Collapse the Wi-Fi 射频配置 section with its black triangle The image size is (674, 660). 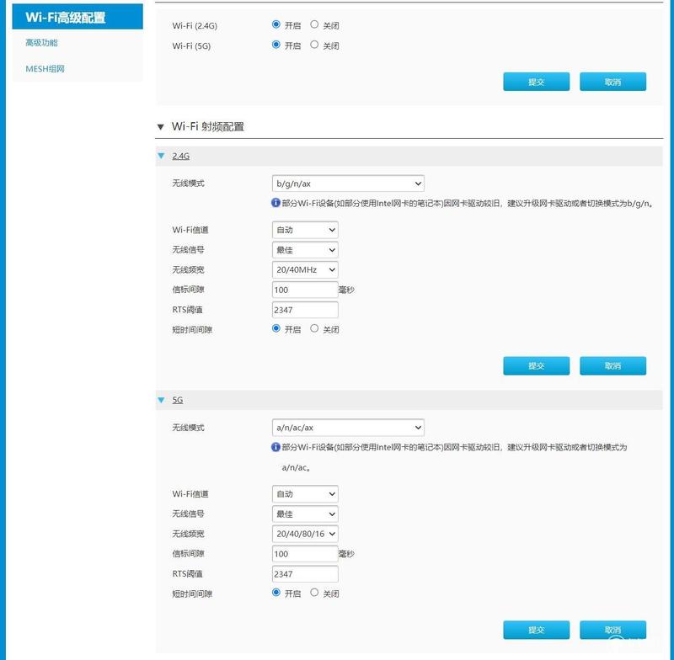(x=161, y=126)
